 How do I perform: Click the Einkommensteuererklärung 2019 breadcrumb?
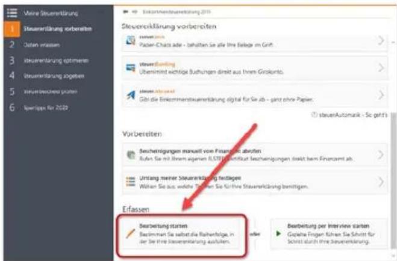pyautogui.click(x=177, y=12)
